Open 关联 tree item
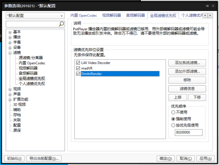Viewport: 219px width, 165px height. (x=17, y=120)
